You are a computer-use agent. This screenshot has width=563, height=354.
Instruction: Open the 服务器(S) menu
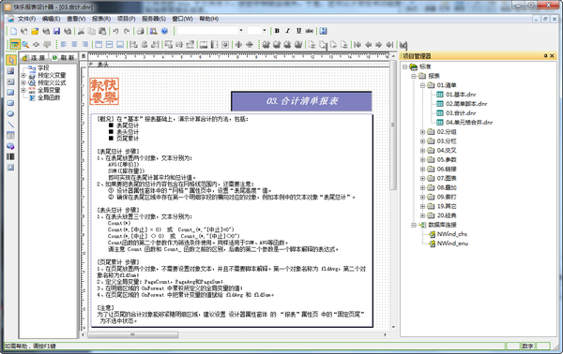[x=154, y=19]
